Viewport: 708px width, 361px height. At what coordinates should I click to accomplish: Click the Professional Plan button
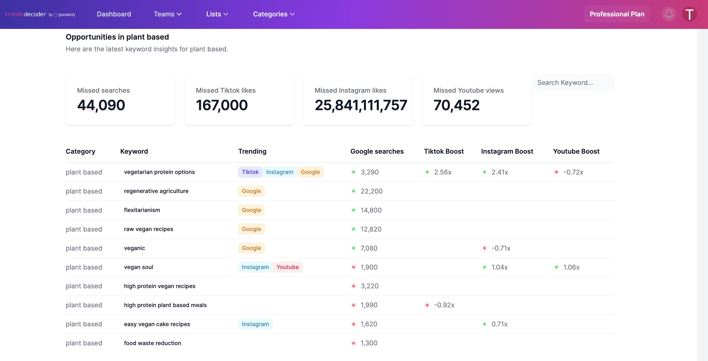(x=617, y=14)
